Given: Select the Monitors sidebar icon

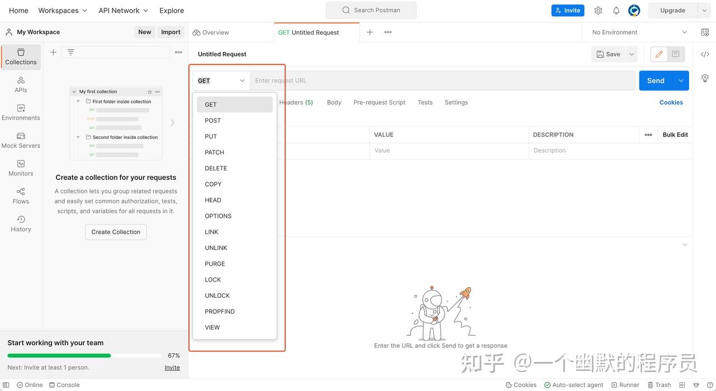Looking at the screenshot, I should point(20,168).
